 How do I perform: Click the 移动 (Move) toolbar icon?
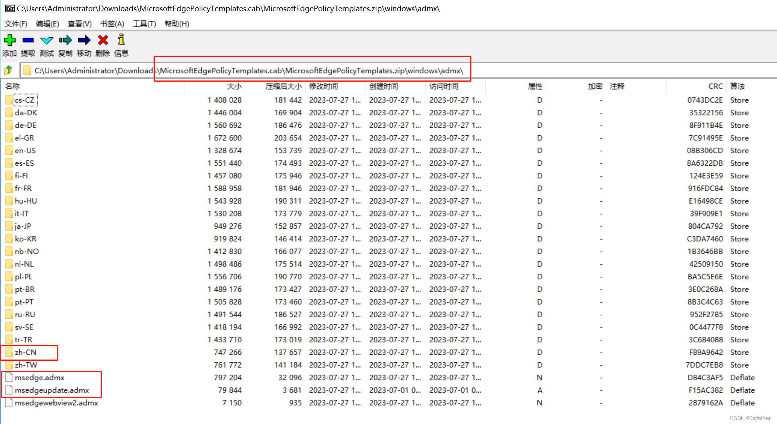pos(84,40)
